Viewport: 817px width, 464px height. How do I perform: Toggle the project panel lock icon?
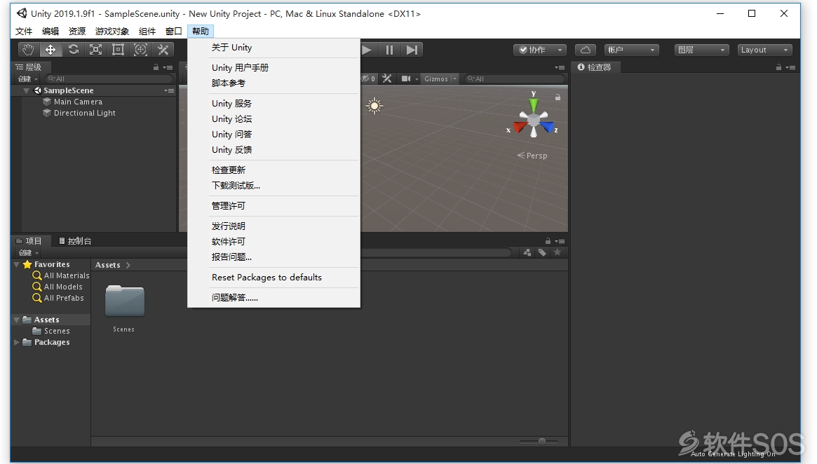pos(548,241)
